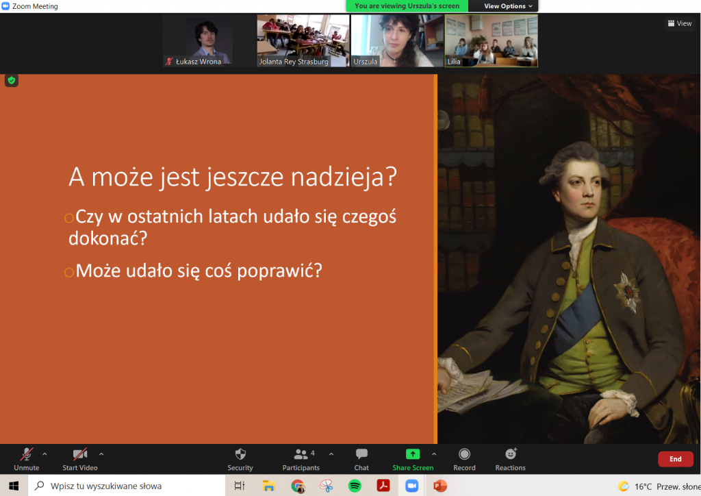
Task: Expand the arrow next to Share Screen
Action: tap(434, 454)
